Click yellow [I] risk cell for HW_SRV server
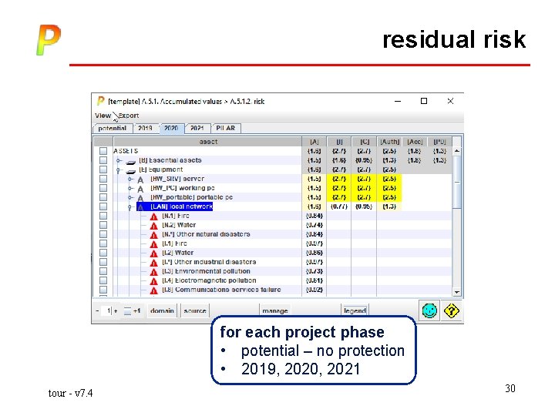Viewport: 555px width, 416px height. (x=339, y=179)
